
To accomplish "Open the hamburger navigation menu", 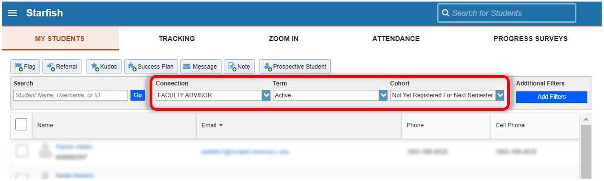I will [12, 13].
